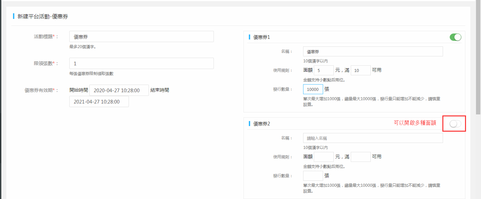Viewport: 481px width, 199px height.
Task: Click the 優惠券2 section title
Action: coord(262,124)
